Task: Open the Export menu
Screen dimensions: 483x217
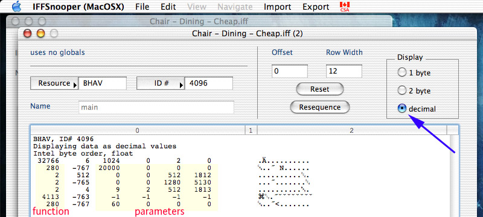Action: tap(316, 7)
